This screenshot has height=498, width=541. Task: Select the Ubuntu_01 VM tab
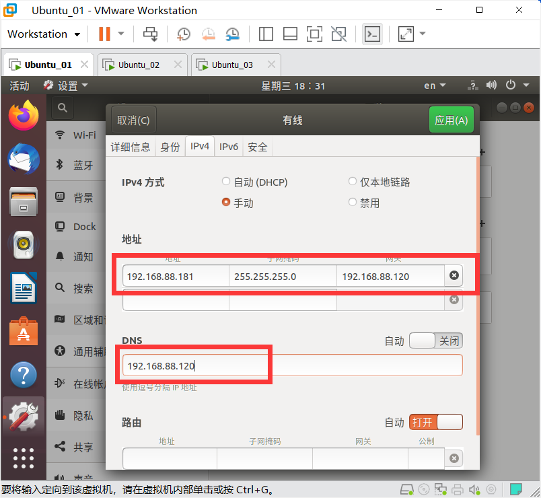click(x=48, y=65)
